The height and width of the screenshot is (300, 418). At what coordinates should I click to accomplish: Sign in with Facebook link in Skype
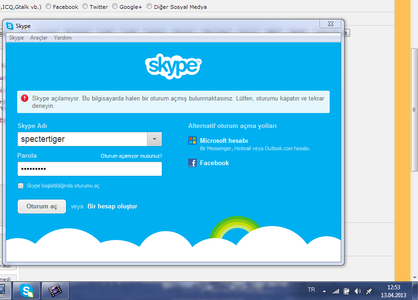pyautogui.click(x=214, y=163)
